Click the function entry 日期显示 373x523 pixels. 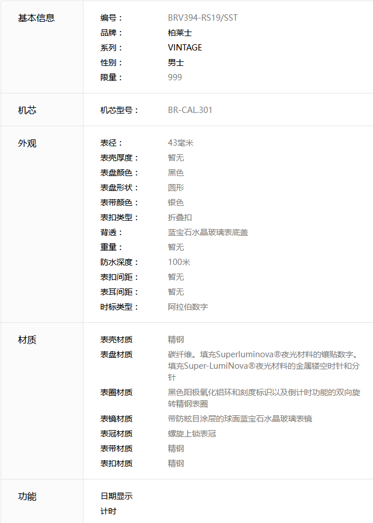[117, 496]
